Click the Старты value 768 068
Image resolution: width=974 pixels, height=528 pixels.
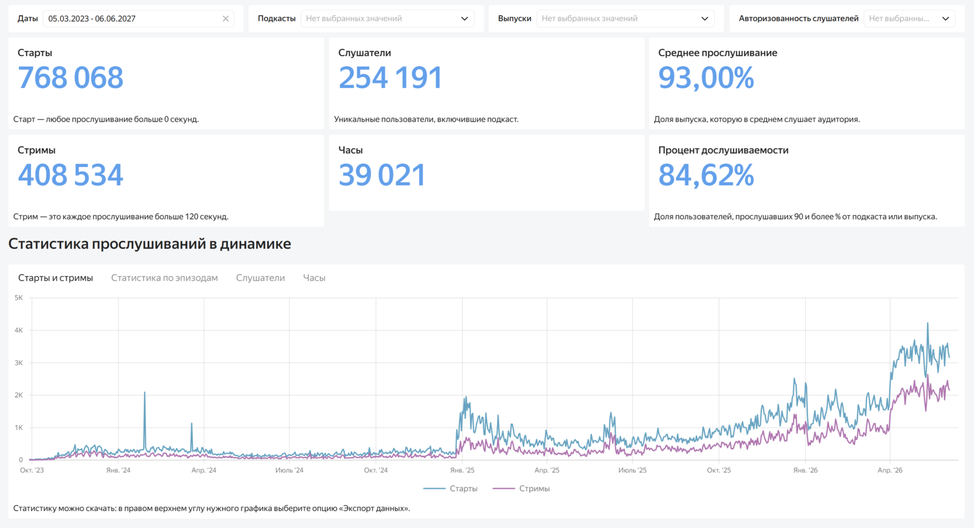click(x=71, y=78)
